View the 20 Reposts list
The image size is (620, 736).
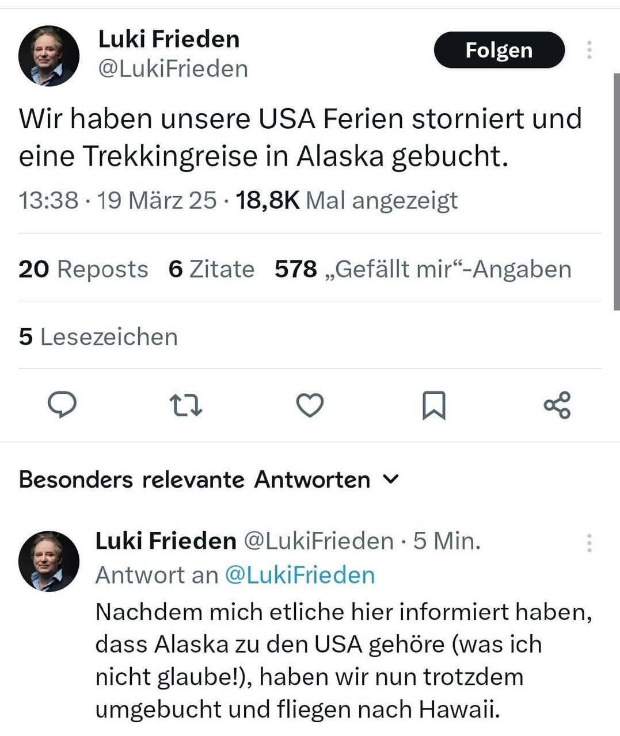(83, 269)
